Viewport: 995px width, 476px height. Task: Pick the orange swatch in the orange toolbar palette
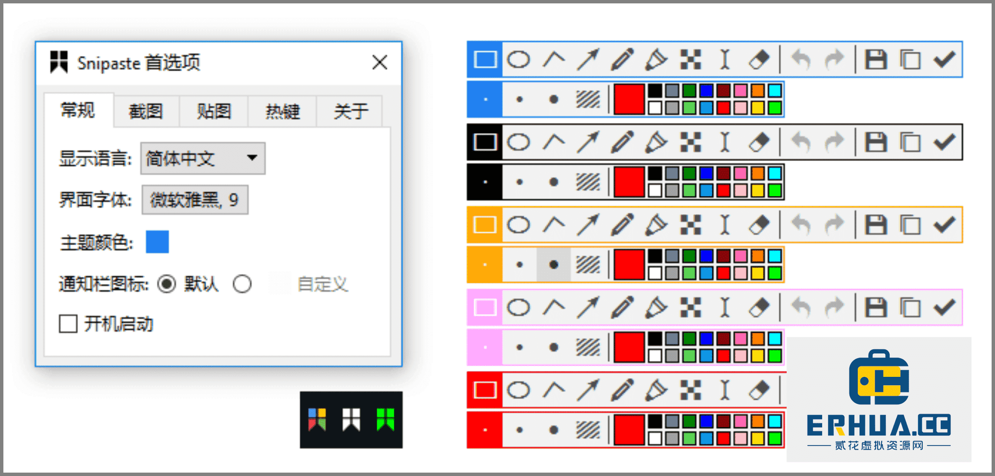tap(758, 256)
